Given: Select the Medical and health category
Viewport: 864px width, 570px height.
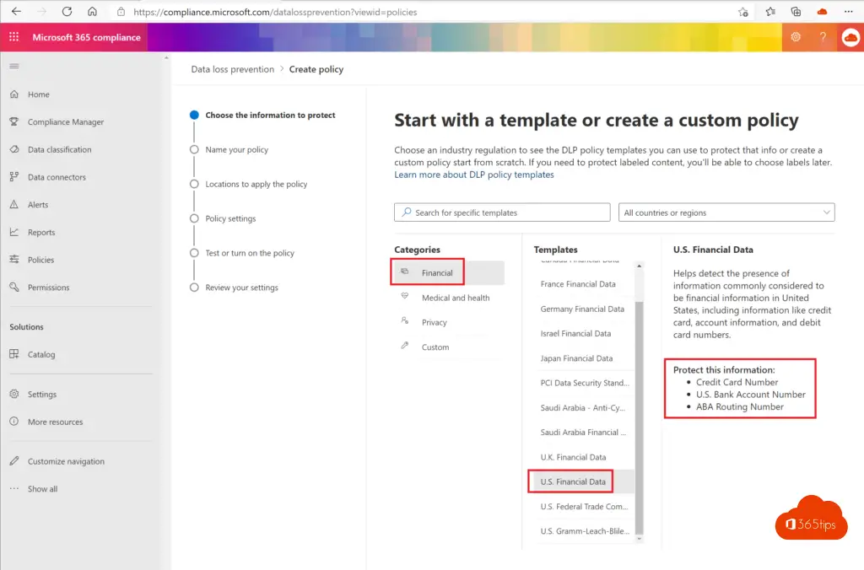Looking at the screenshot, I should (x=455, y=298).
